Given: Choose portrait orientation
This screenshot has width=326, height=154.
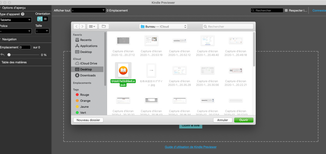Looking at the screenshot, I should point(40,19).
